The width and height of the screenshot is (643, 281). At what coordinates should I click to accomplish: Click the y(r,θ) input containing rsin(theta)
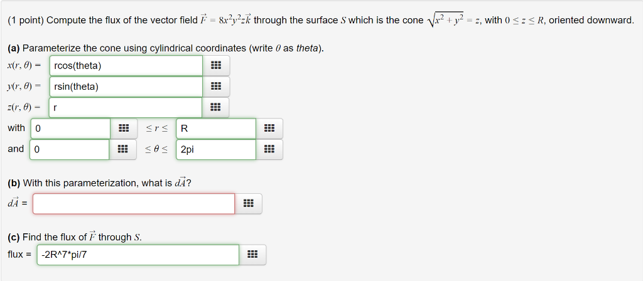[x=126, y=87]
